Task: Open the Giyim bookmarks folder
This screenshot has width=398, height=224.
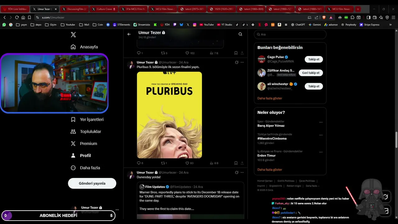Action: click(51, 25)
